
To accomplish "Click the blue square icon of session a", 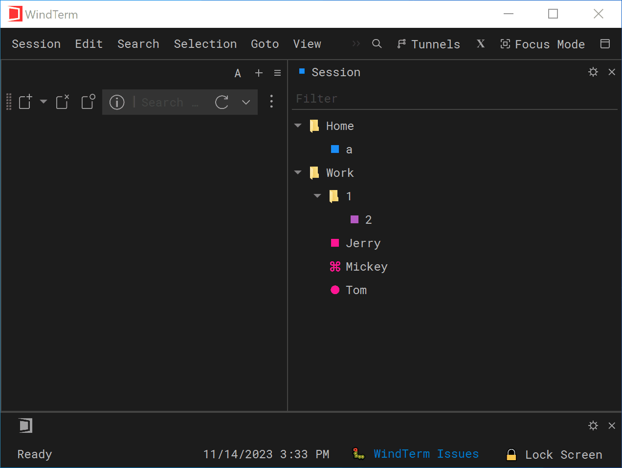I will [x=335, y=149].
